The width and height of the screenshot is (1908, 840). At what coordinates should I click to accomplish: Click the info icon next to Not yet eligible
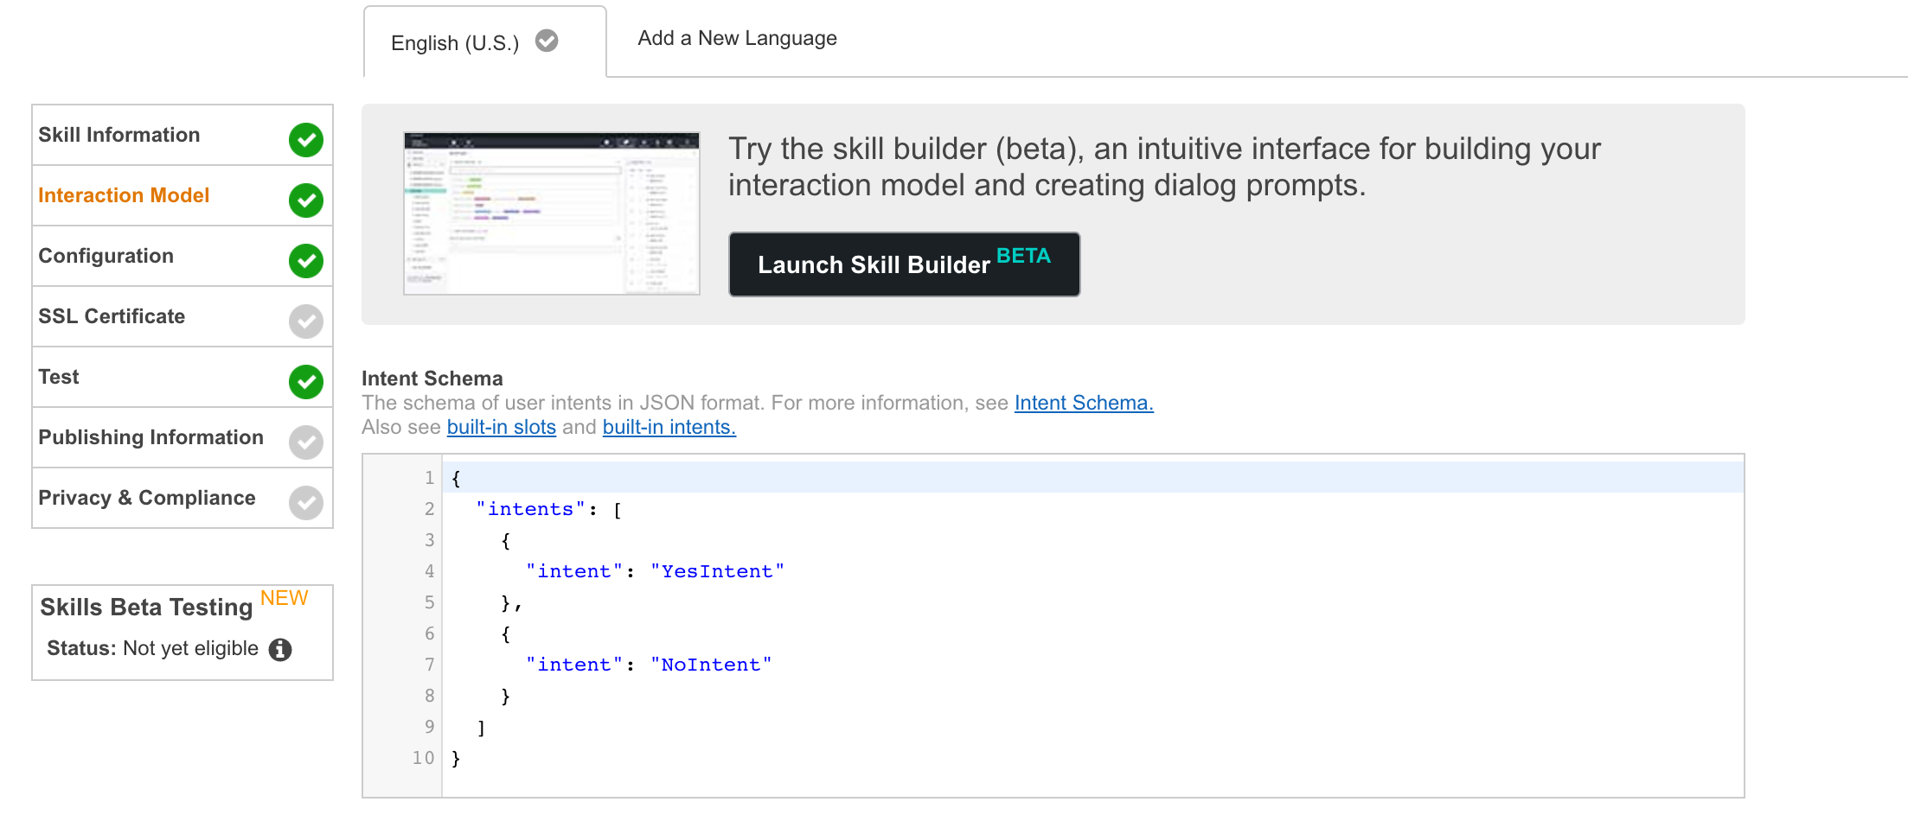pos(280,649)
